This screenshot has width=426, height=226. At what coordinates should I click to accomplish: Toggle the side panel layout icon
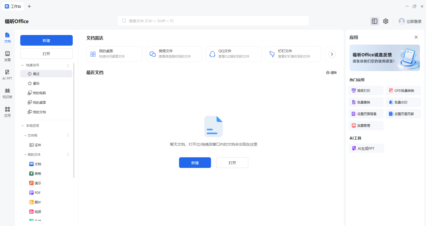click(x=375, y=21)
